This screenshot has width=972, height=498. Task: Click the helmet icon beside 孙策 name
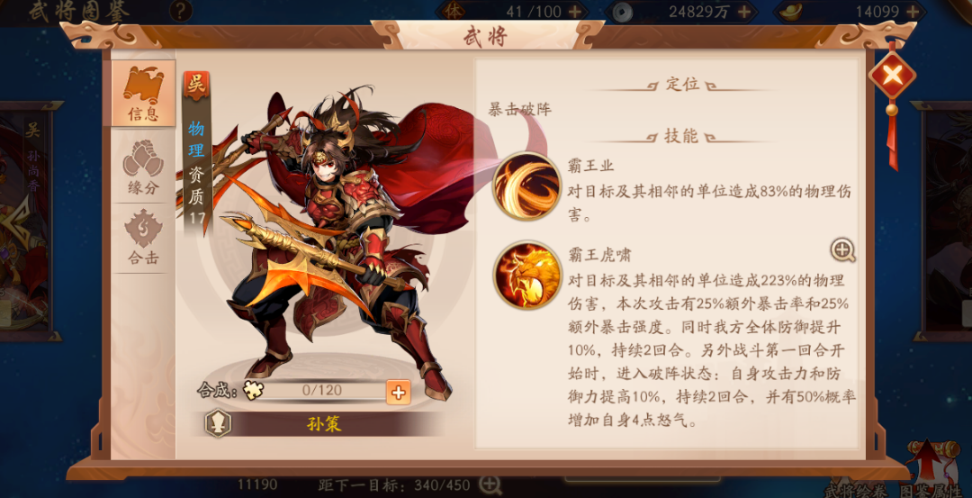pyautogui.click(x=218, y=423)
